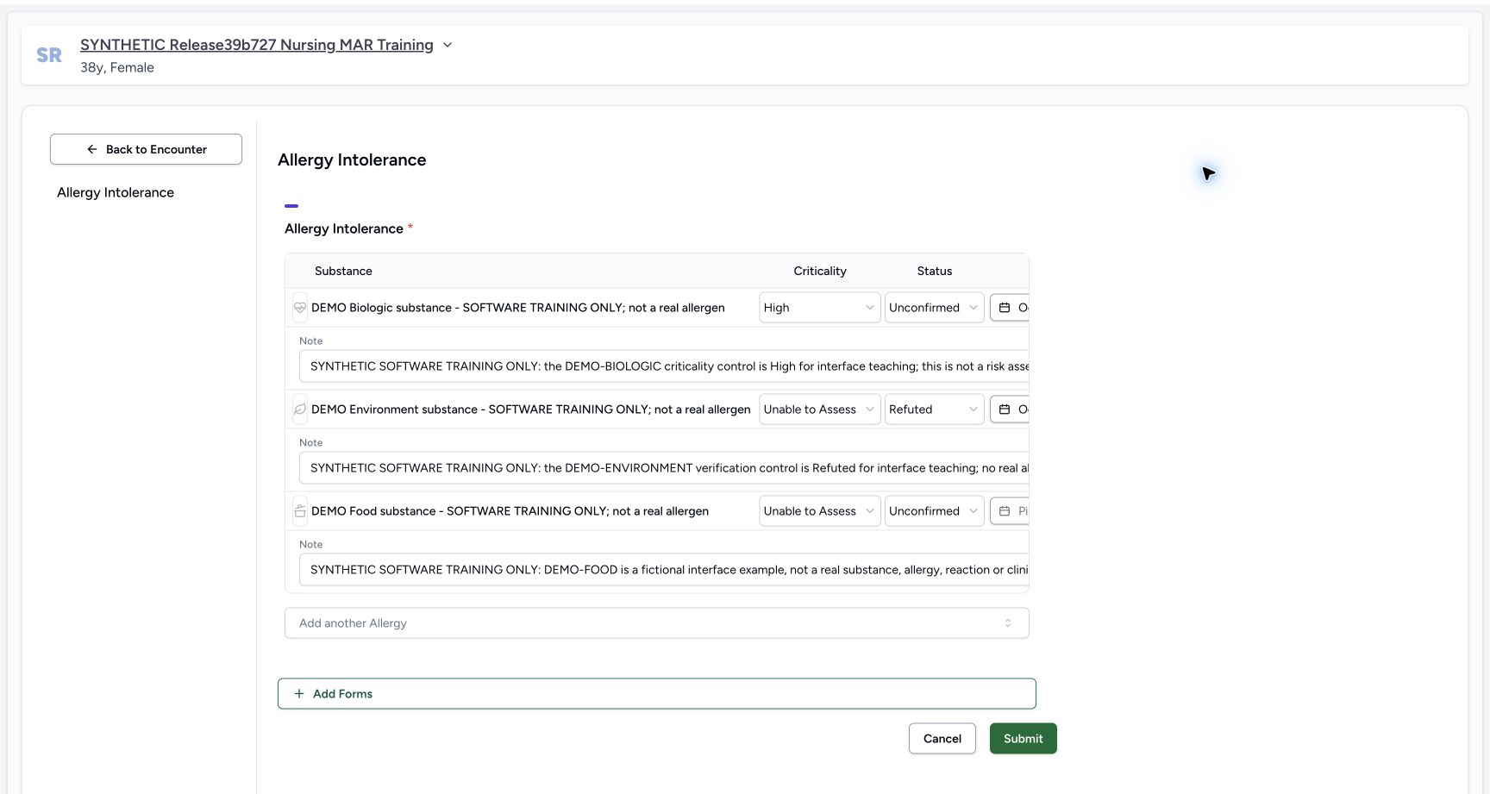1490x794 pixels.
Task: Click the Substance column header
Action: 343,271
